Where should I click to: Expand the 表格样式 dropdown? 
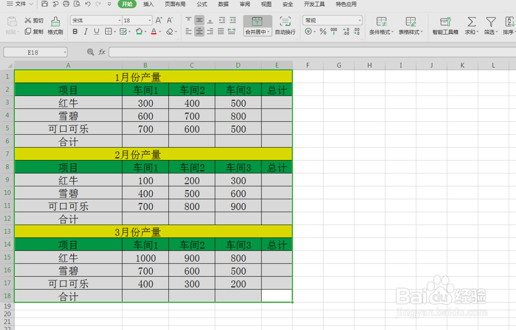pos(422,32)
